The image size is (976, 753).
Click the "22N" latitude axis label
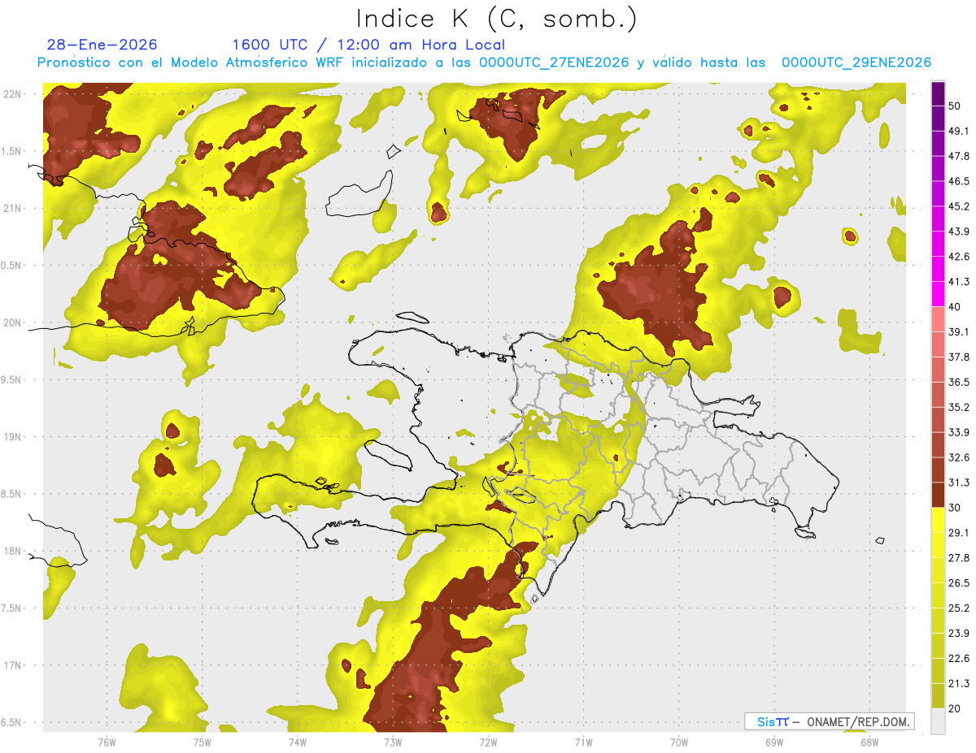pos(13,93)
